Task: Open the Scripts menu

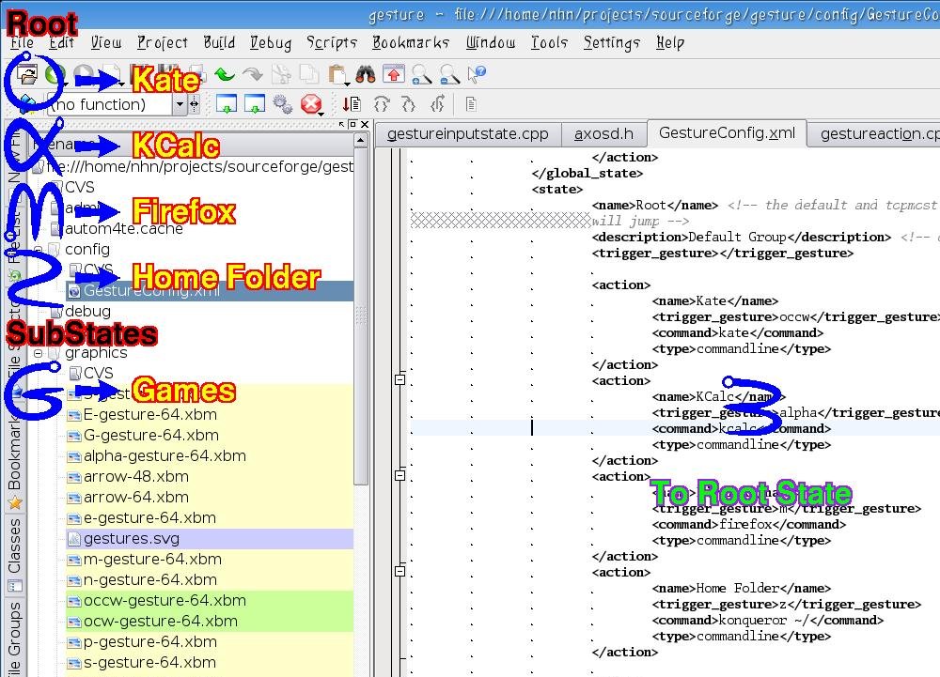Action: [332, 42]
